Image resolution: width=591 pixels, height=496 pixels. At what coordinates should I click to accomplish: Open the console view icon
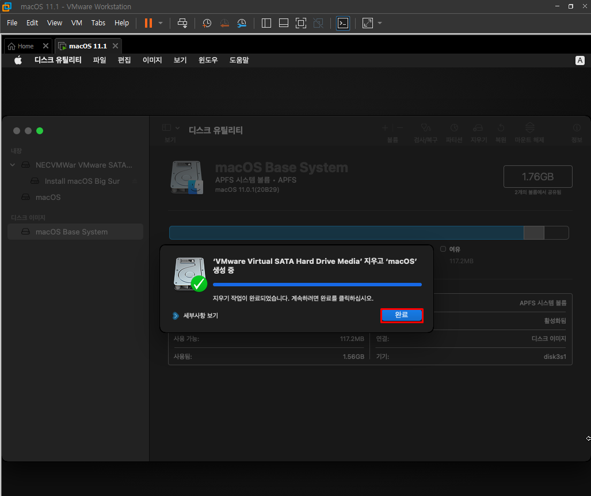click(343, 23)
